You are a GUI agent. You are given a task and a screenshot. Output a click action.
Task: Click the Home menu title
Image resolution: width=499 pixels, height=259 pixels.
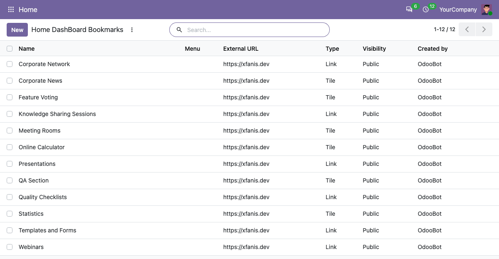pos(28,10)
